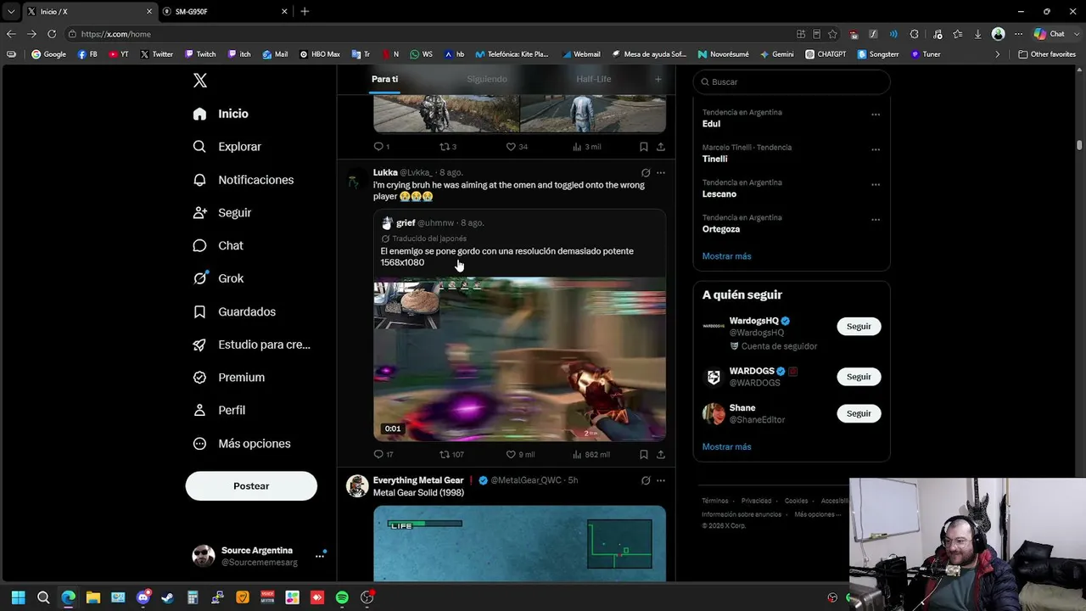Follow WardogsHQ with Seguir button
Image resolution: width=1086 pixels, height=611 pixels.
click(x=859, y=327)
